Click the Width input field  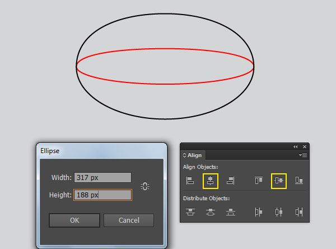(x=102, y=178)
